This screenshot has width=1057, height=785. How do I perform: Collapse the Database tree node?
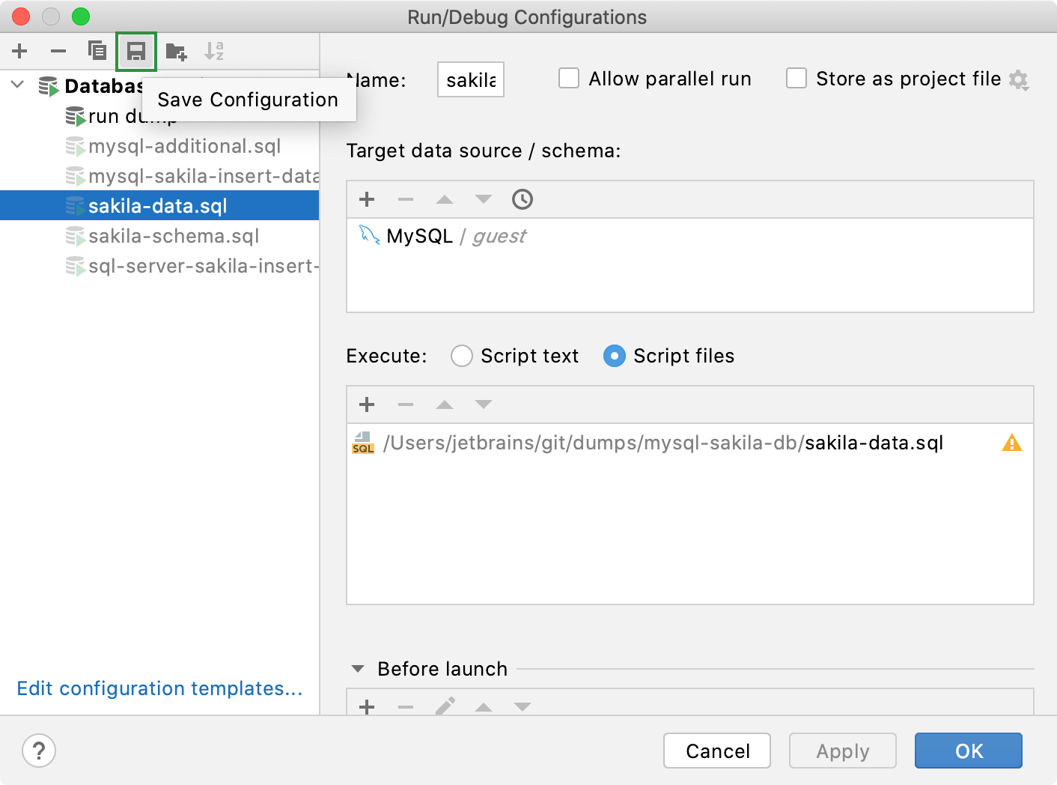click(16, 85)
